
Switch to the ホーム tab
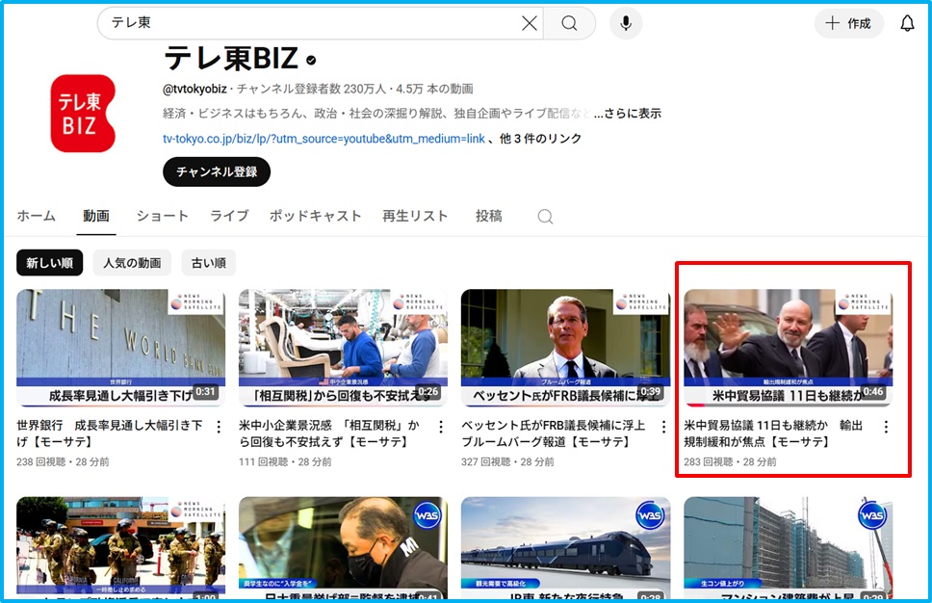pyautogui.click(x=37, y=216)
